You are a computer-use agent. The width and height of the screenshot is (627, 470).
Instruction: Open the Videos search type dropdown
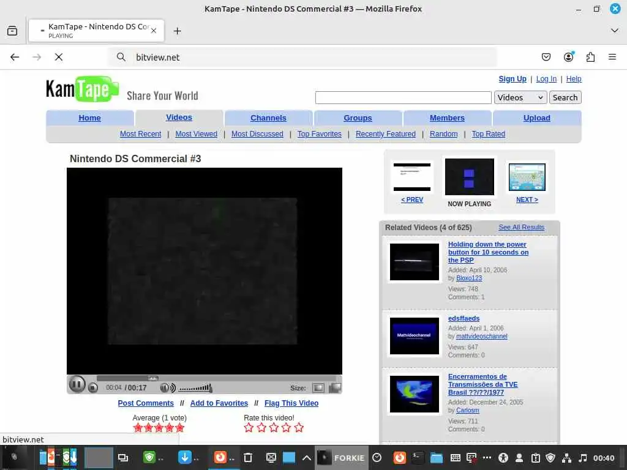(520, 97)
